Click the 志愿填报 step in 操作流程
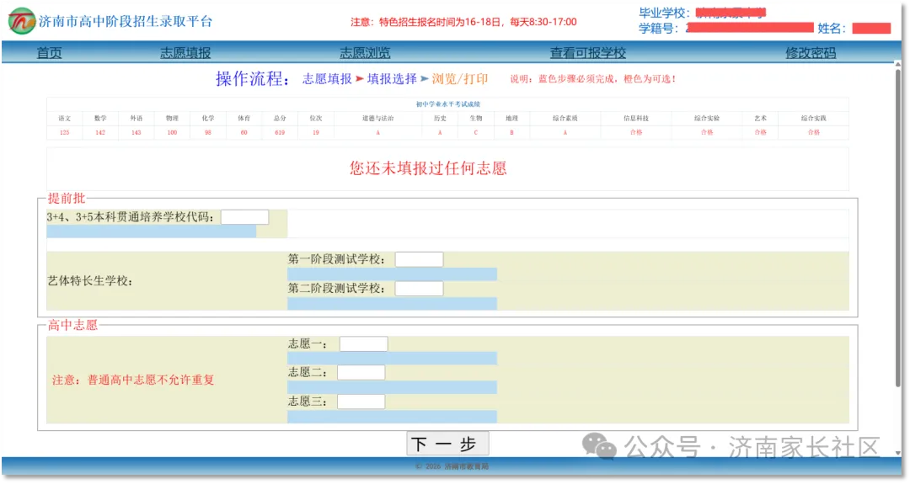 (x=327, y=79)
